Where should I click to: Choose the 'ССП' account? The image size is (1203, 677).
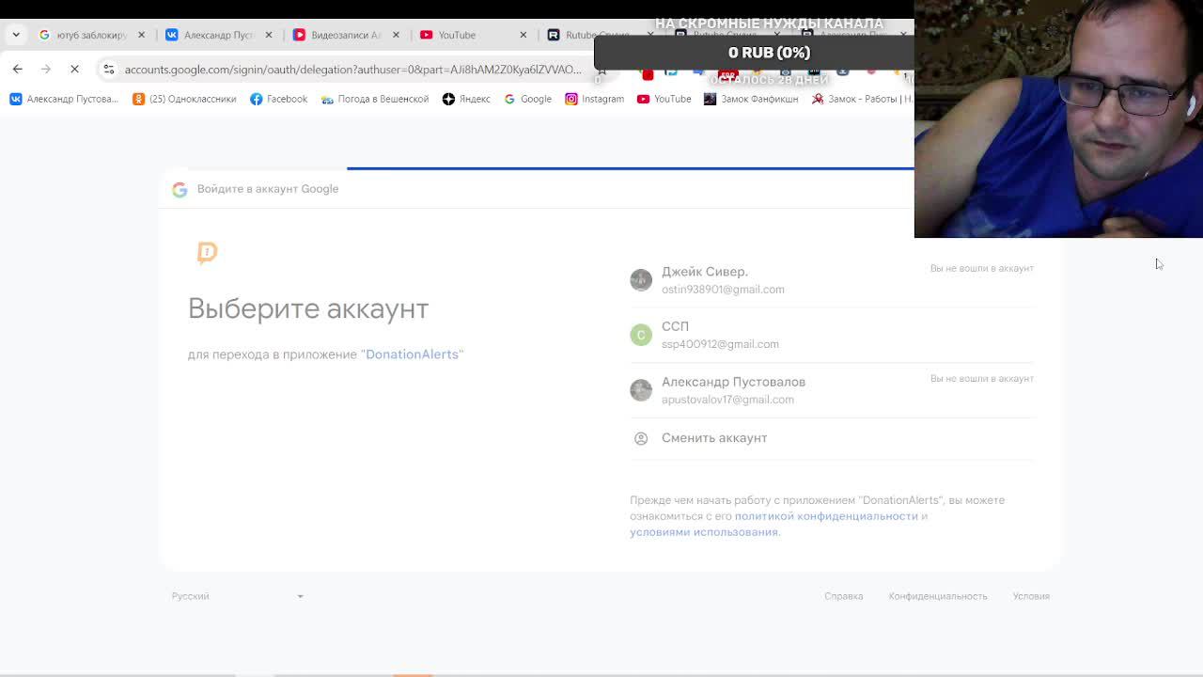coord(832,335)
